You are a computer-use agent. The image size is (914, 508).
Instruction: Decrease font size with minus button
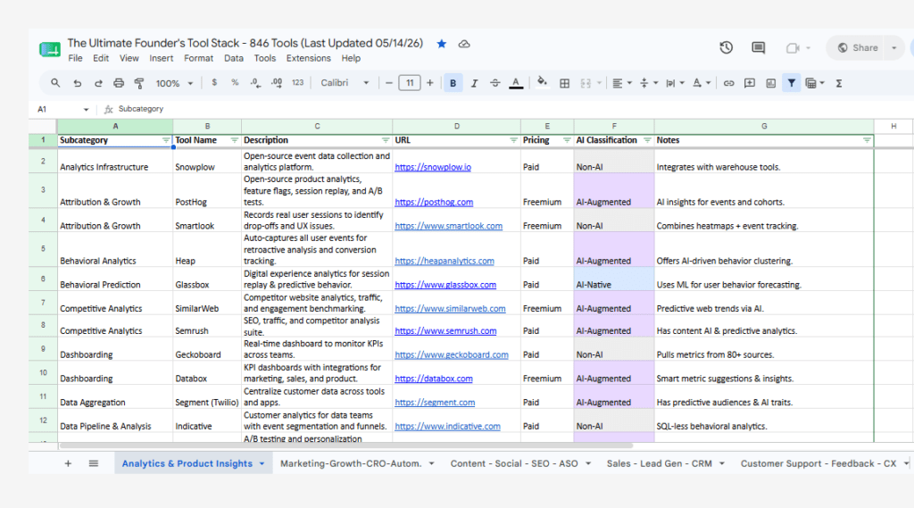(389, 83)
